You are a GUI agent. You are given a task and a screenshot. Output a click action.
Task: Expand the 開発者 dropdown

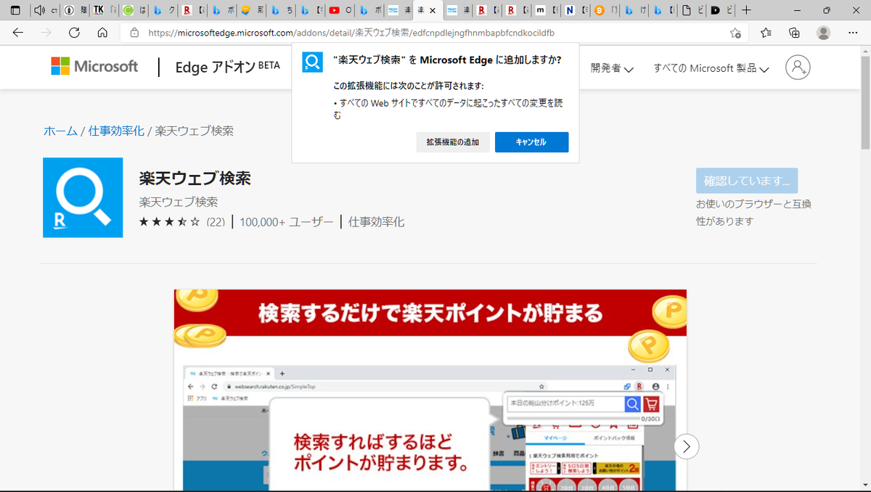612,68
